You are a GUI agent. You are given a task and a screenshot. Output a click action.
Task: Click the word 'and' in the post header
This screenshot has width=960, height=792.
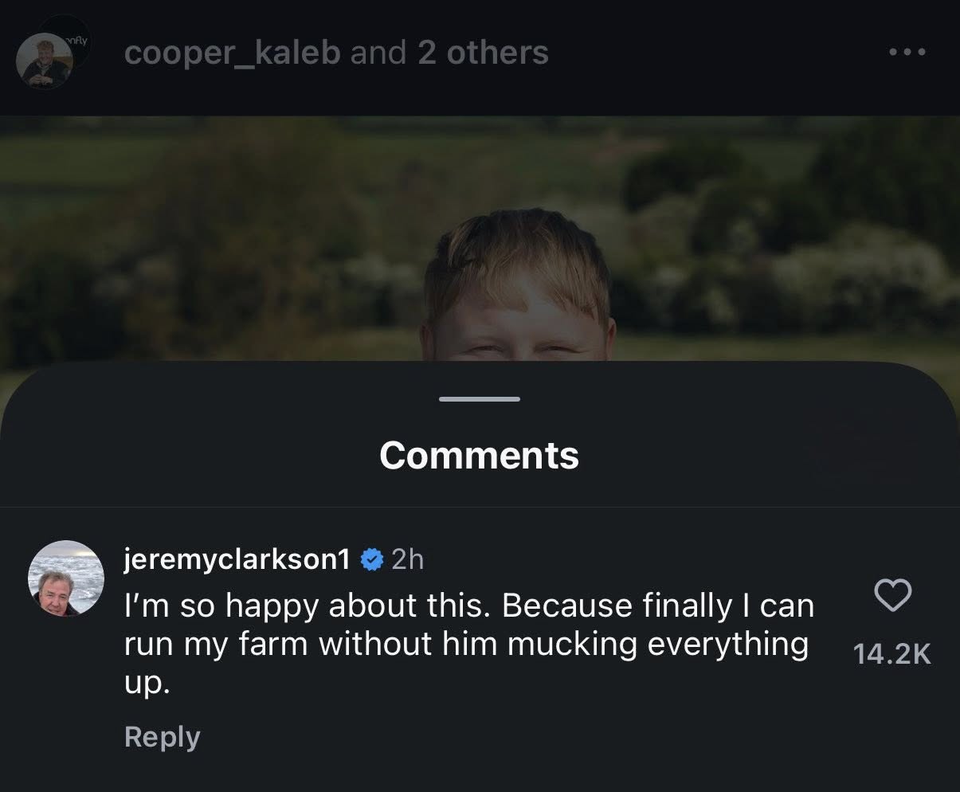[x=378, y=53]
